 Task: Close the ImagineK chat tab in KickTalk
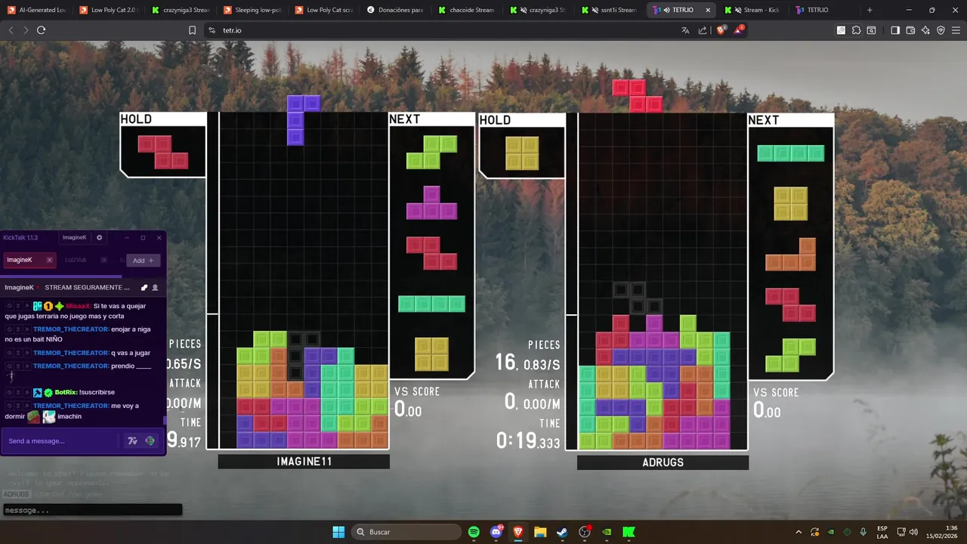pyautogui.click(x=49, y=260)
